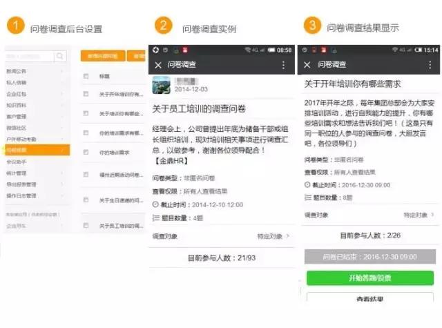This screenshot has width=442, height=328.
Task: Tap battery indicator beside 08:58 clock
Action: (x=271, y=50)
